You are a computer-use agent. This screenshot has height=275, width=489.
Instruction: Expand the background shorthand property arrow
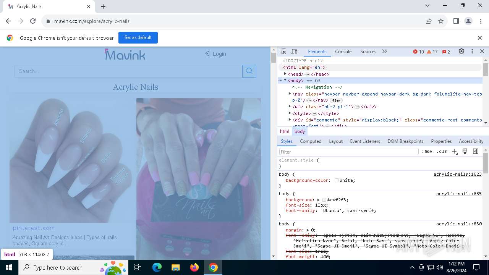click(318, 200)
